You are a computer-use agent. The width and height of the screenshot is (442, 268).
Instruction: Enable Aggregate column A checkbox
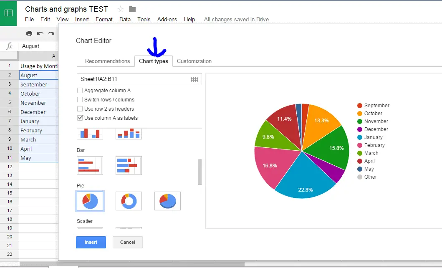[80, 91]
